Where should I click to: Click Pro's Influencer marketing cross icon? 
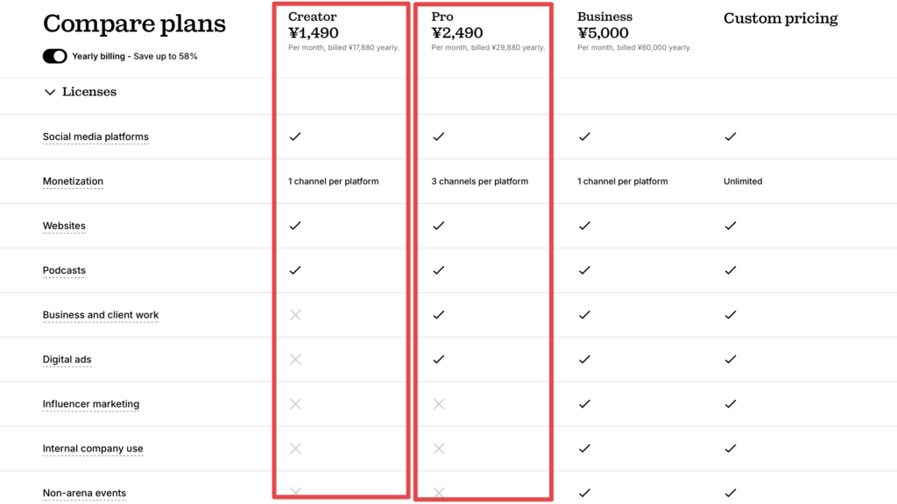pos(439,404)
